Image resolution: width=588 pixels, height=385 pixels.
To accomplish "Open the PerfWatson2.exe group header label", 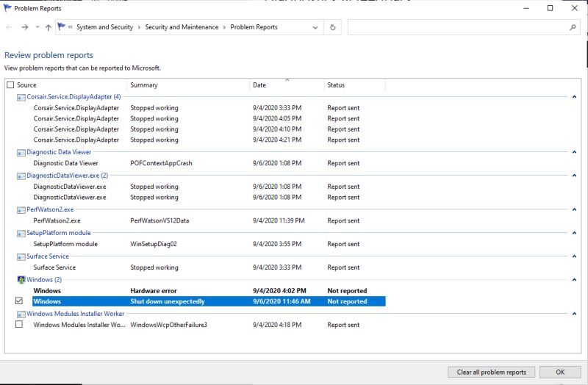I will pyautogui.click(x=50, y=209).
